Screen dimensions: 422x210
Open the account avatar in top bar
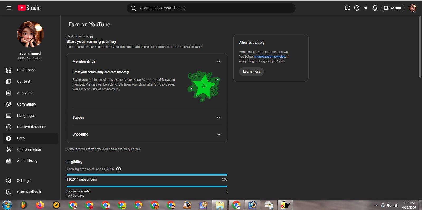click(412, 8)
